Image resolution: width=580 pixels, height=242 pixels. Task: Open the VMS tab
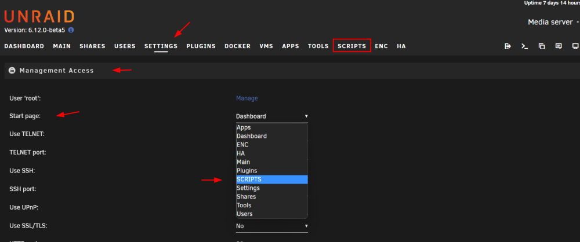point(266,46)
